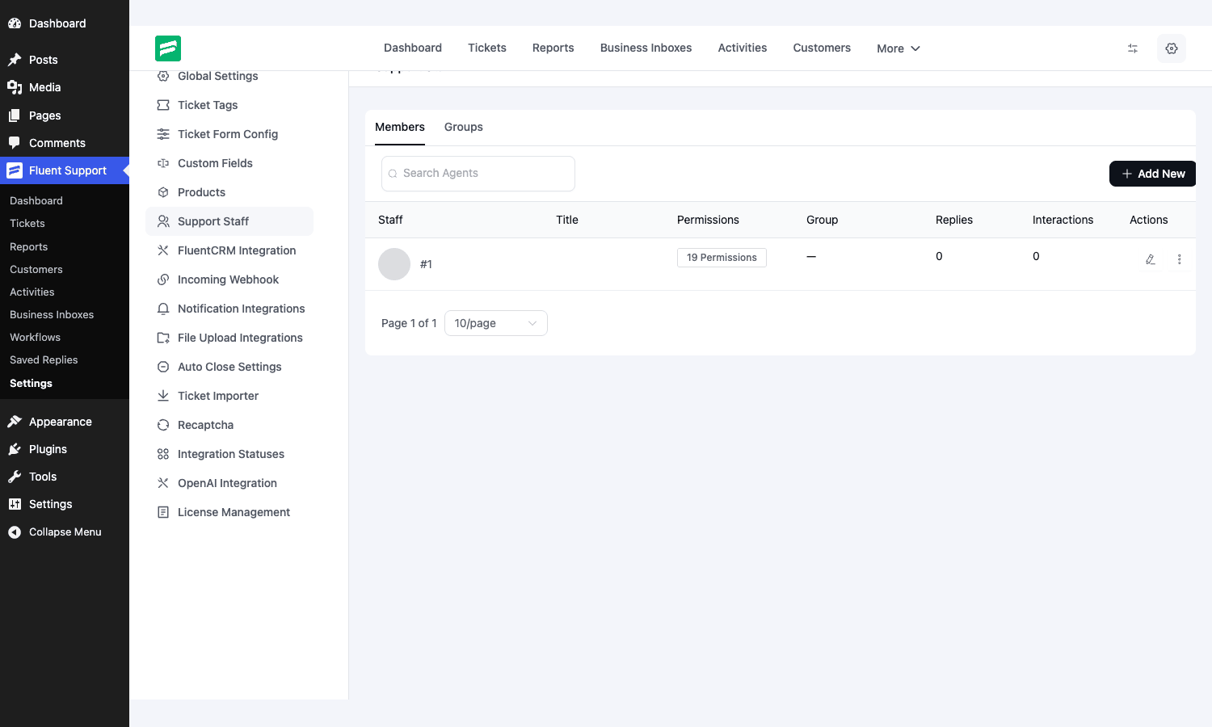Click the Interactions column header
The width and height of the screenshot is (1212, 727).
click(x=1063, y=220)
